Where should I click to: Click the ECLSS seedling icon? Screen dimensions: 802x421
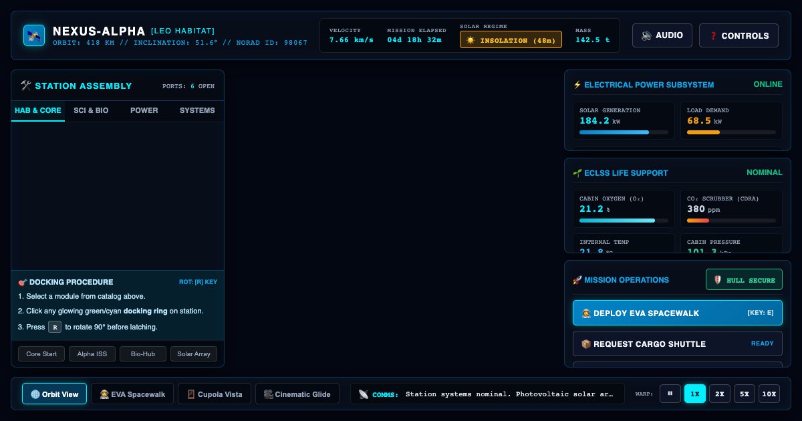click(577, 173)
